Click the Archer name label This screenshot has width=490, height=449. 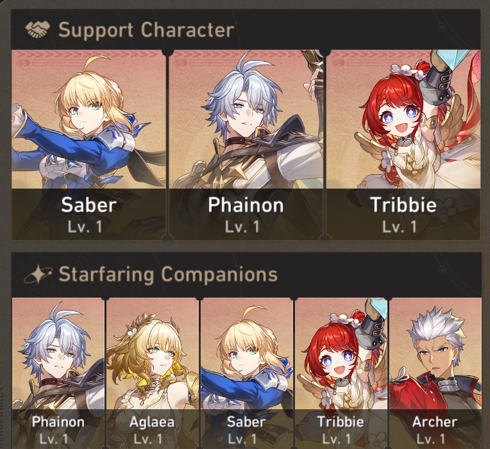click(435, 422)
